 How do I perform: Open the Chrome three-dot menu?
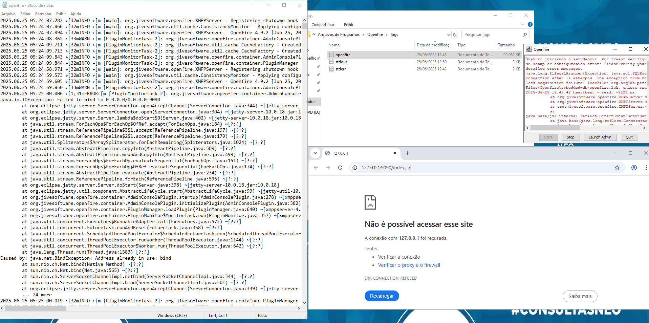pyautogui.click(x=646, y=168)
